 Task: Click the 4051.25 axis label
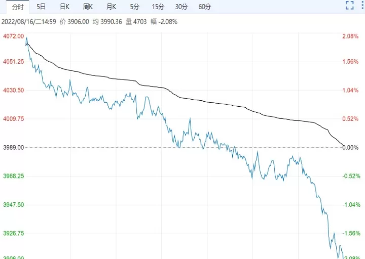(x=14, y=62)
